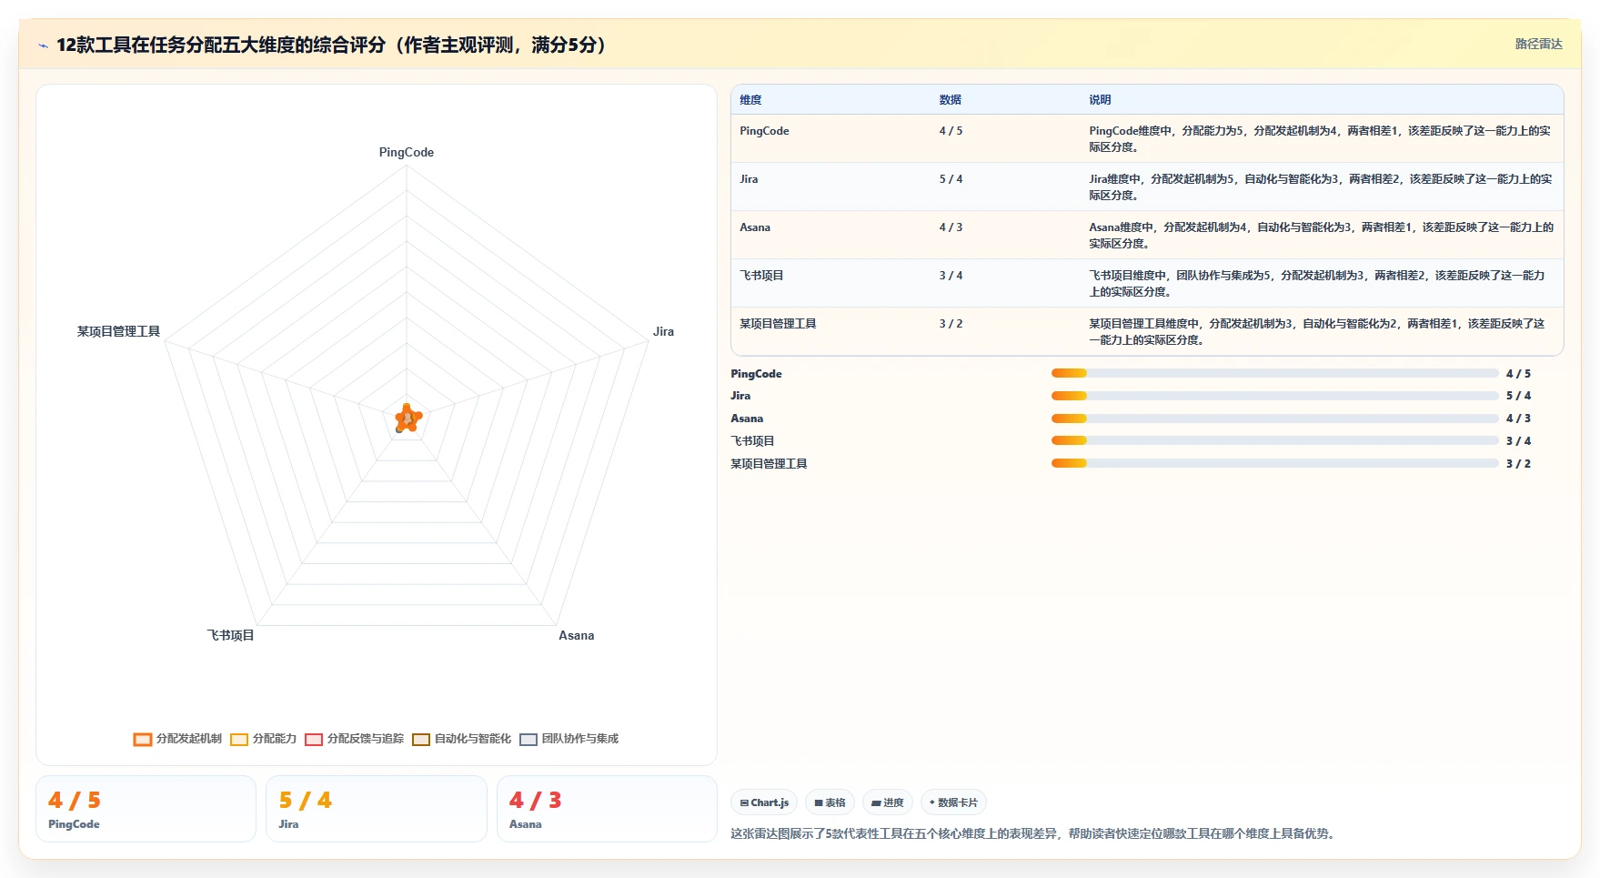Click the 5 / 4 table cell for Jira
Screen dimensions: 1600x878
click(951, 179)
